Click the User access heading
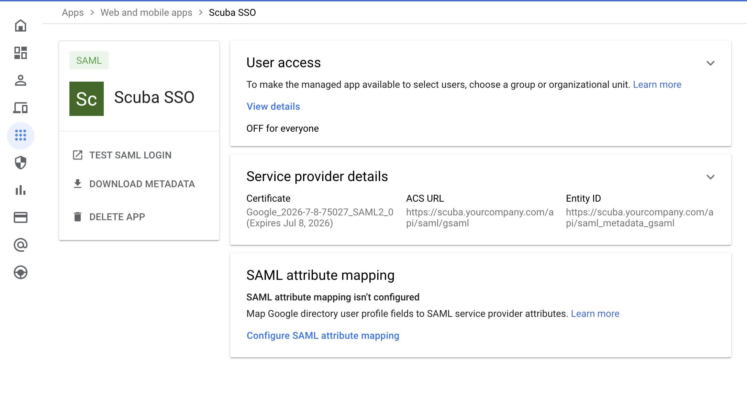 point(283,62)
